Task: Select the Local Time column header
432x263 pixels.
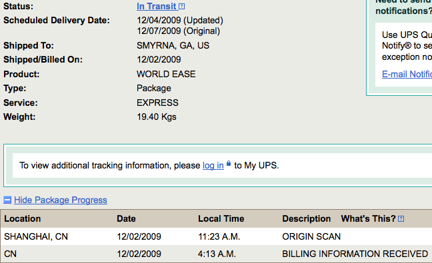Action: click(x=221, y=218)
